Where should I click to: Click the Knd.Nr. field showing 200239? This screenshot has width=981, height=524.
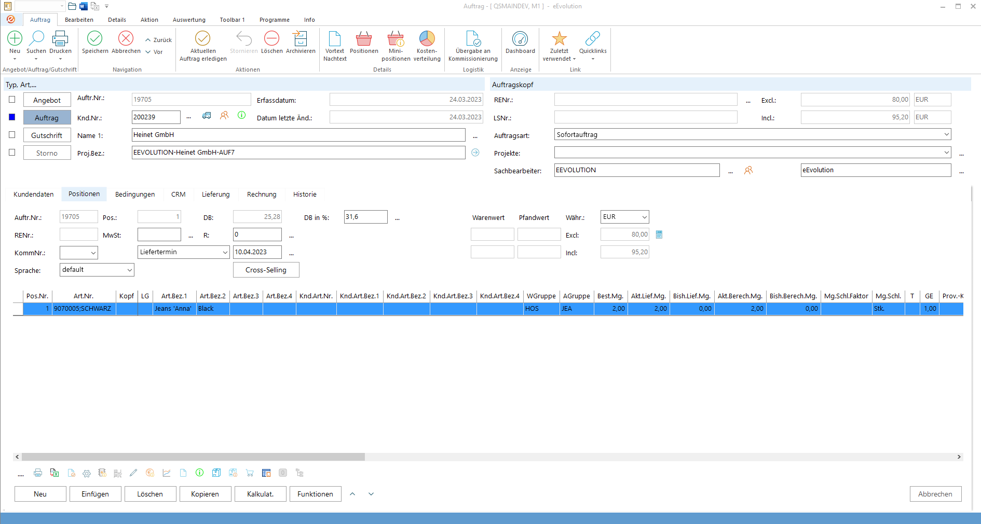coord(156,117)
